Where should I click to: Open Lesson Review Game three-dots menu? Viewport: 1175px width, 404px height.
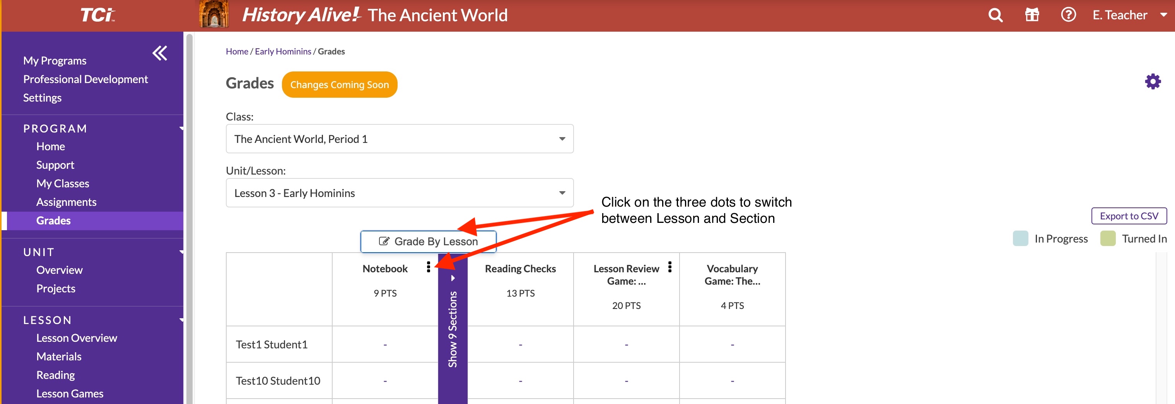(669, 267)
